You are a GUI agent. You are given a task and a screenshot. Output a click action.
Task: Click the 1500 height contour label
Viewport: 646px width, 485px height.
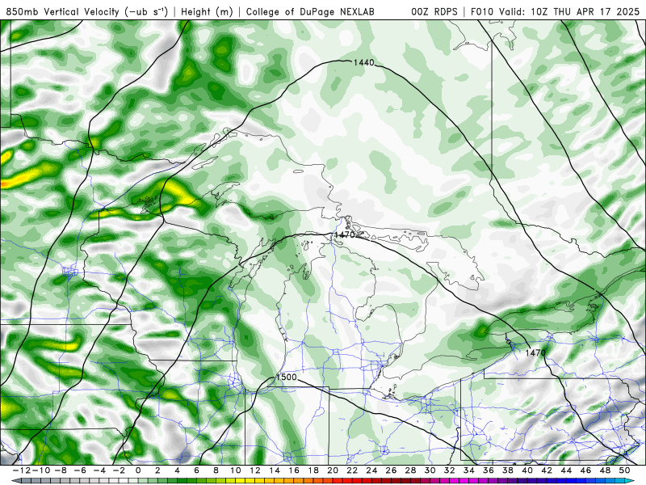[286, 377]
